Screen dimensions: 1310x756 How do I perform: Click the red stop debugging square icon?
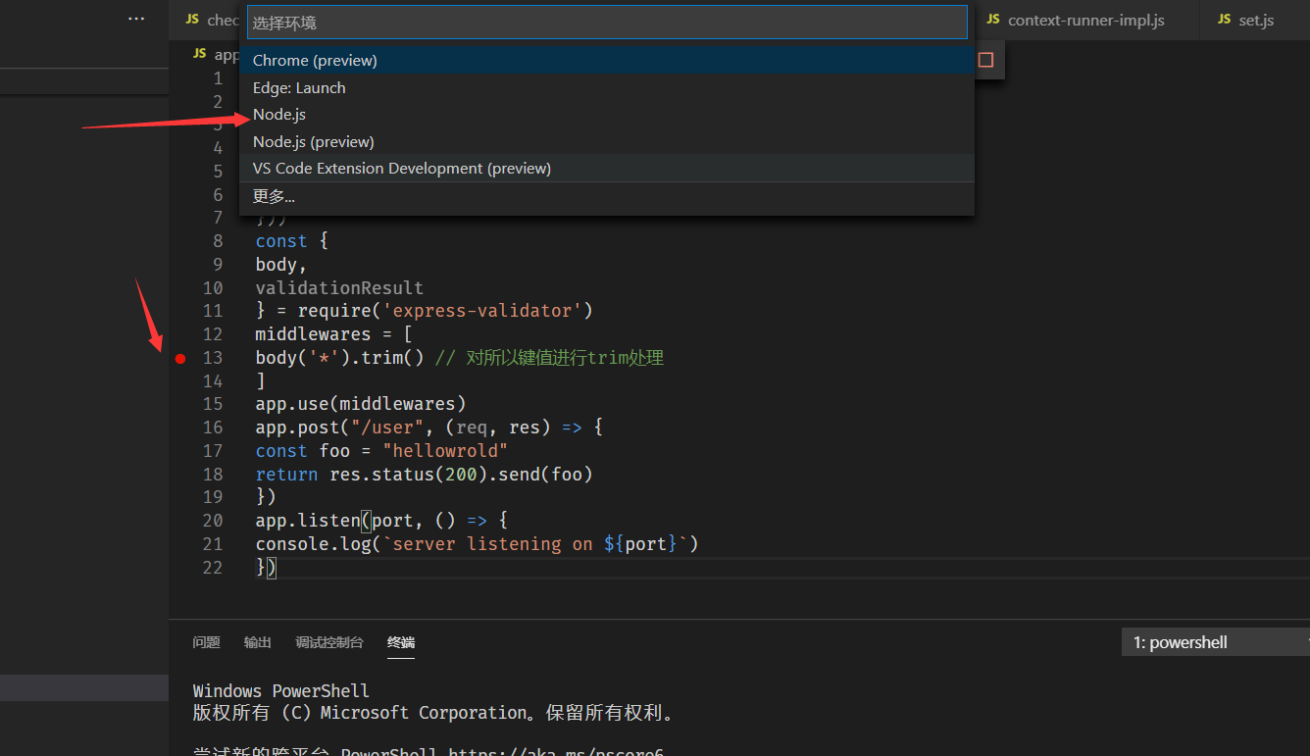click(985, 60)
